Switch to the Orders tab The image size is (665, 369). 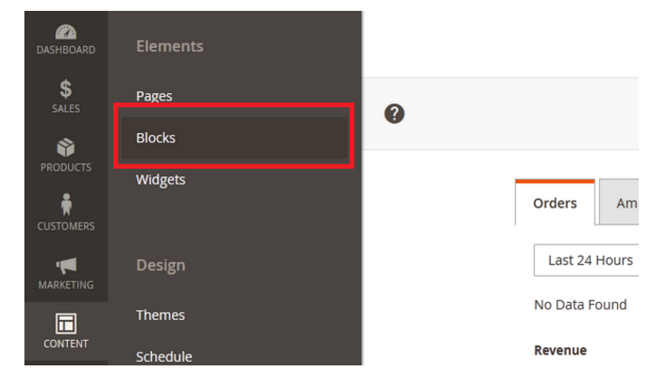tap(555, 203)
